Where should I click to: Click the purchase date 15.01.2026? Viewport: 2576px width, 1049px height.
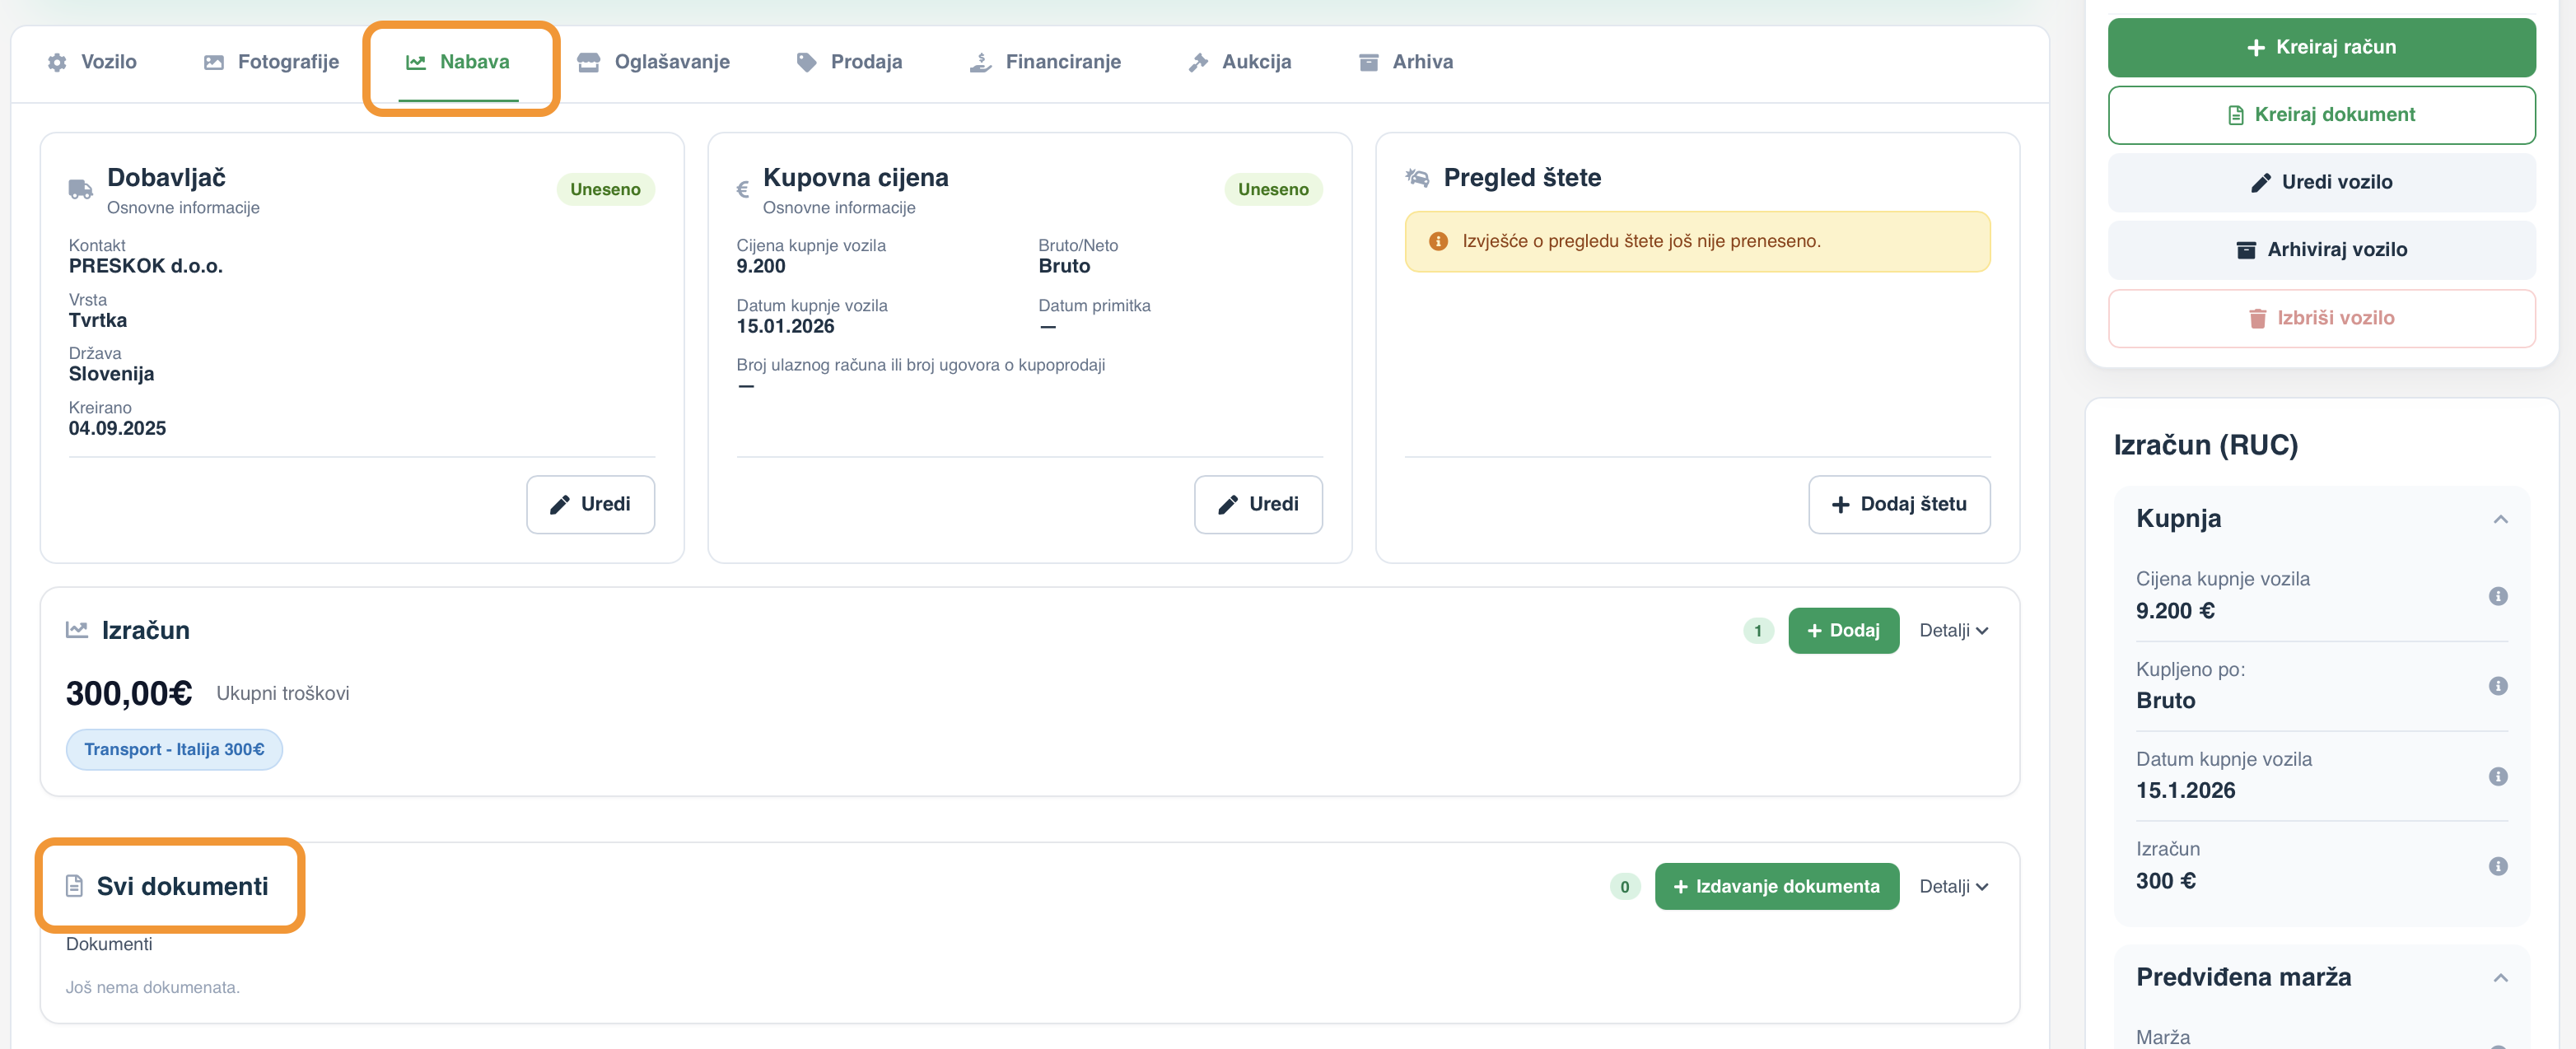point(785,326)
